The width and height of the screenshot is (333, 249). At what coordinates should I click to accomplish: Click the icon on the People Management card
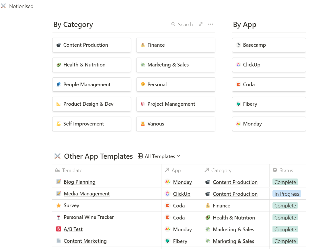tap(59, 85)
